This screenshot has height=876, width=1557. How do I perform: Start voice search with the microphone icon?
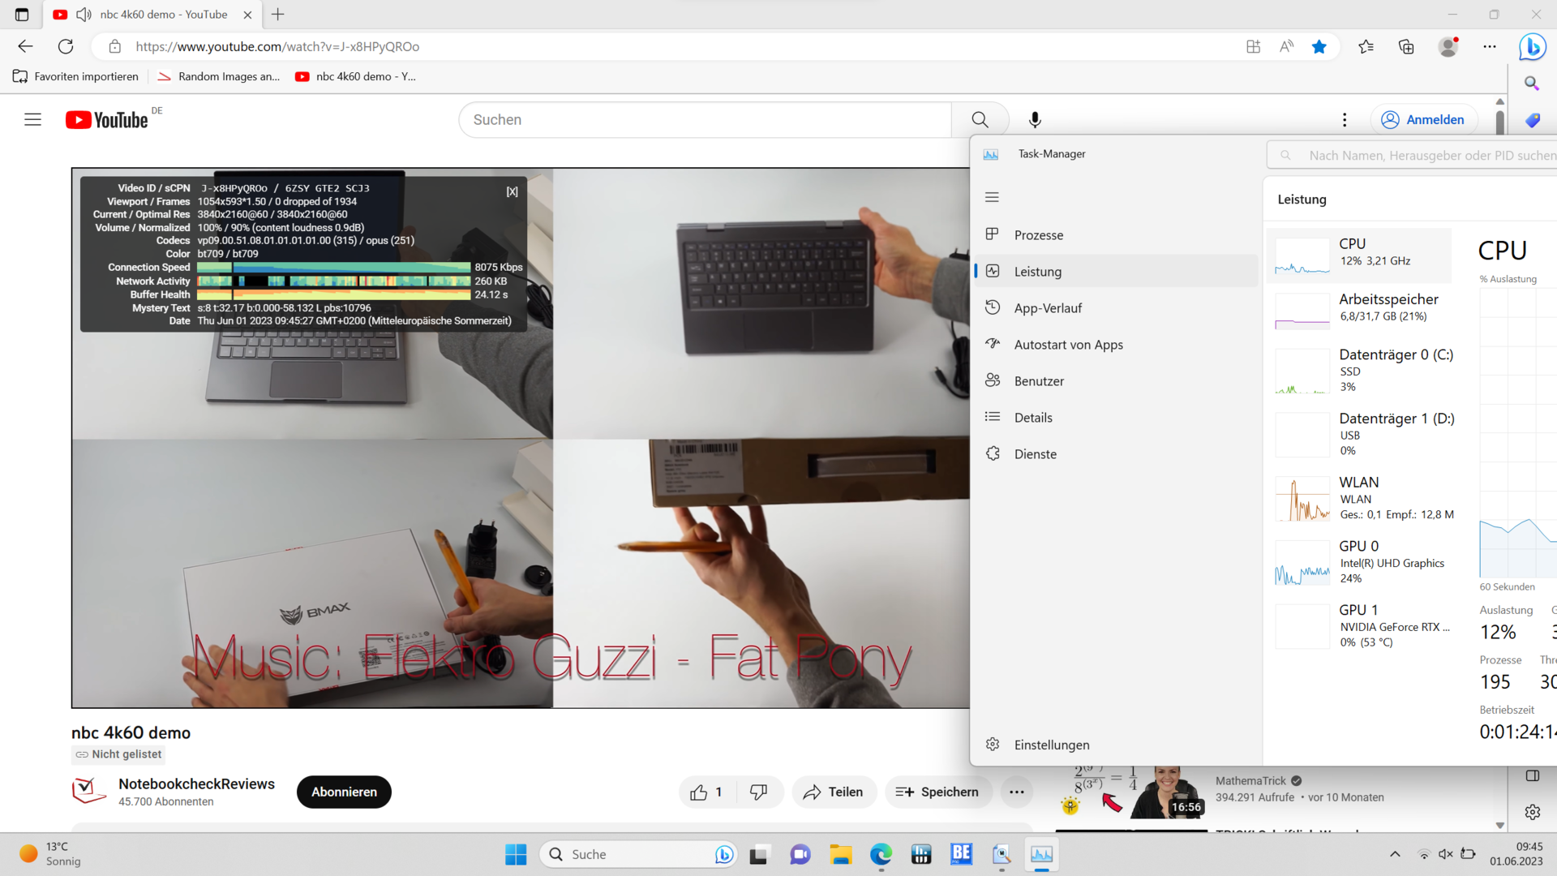click(1035, 120)
